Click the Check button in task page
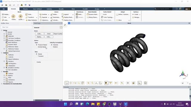The image size is (191, 107). [x=49, y=34]
